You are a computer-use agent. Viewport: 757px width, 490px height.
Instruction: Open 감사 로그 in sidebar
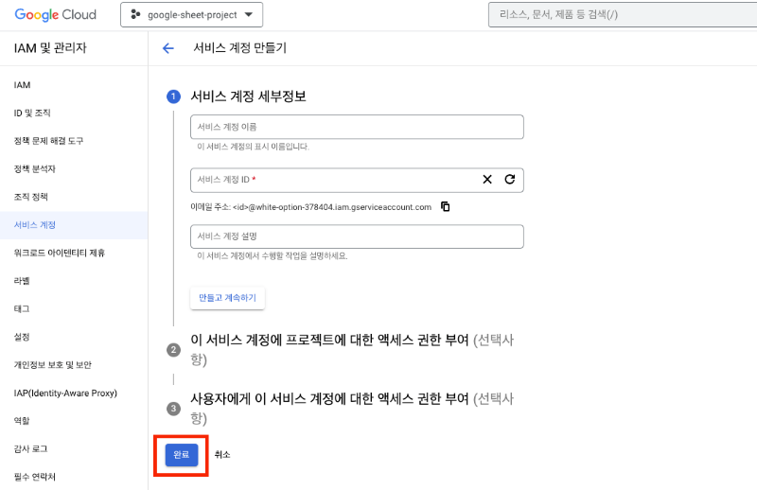click(30, 449)
